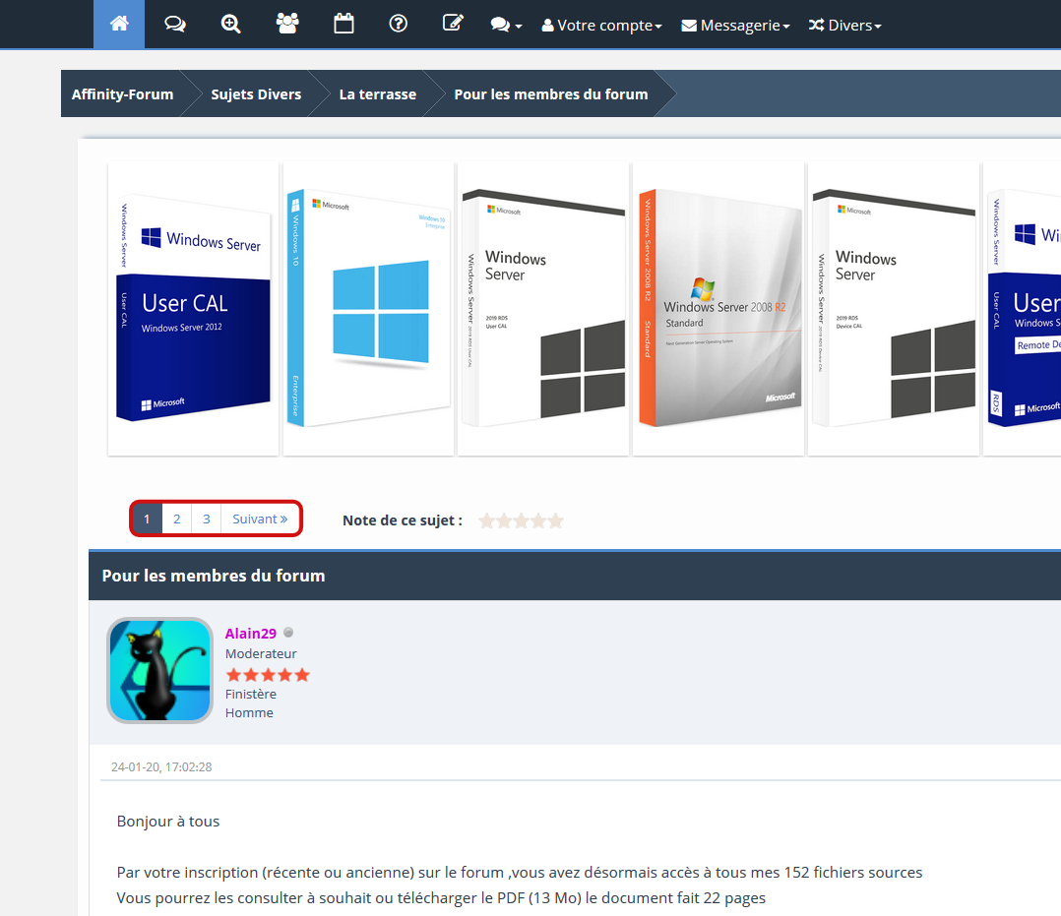Image resolution: width=1061 pixels, height=916 pixels.
Task: Go to page 3 of the thread
Action: click(x=207, y=519)
